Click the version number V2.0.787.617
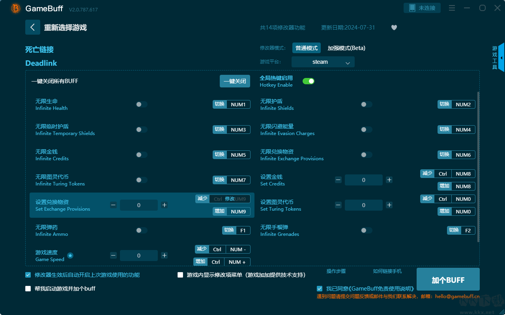This screenshot has width=505, height=315. click(83, 9)
